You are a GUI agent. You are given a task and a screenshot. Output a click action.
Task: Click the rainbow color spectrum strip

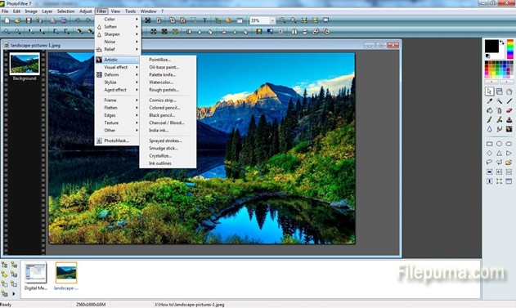coord(510,49)
